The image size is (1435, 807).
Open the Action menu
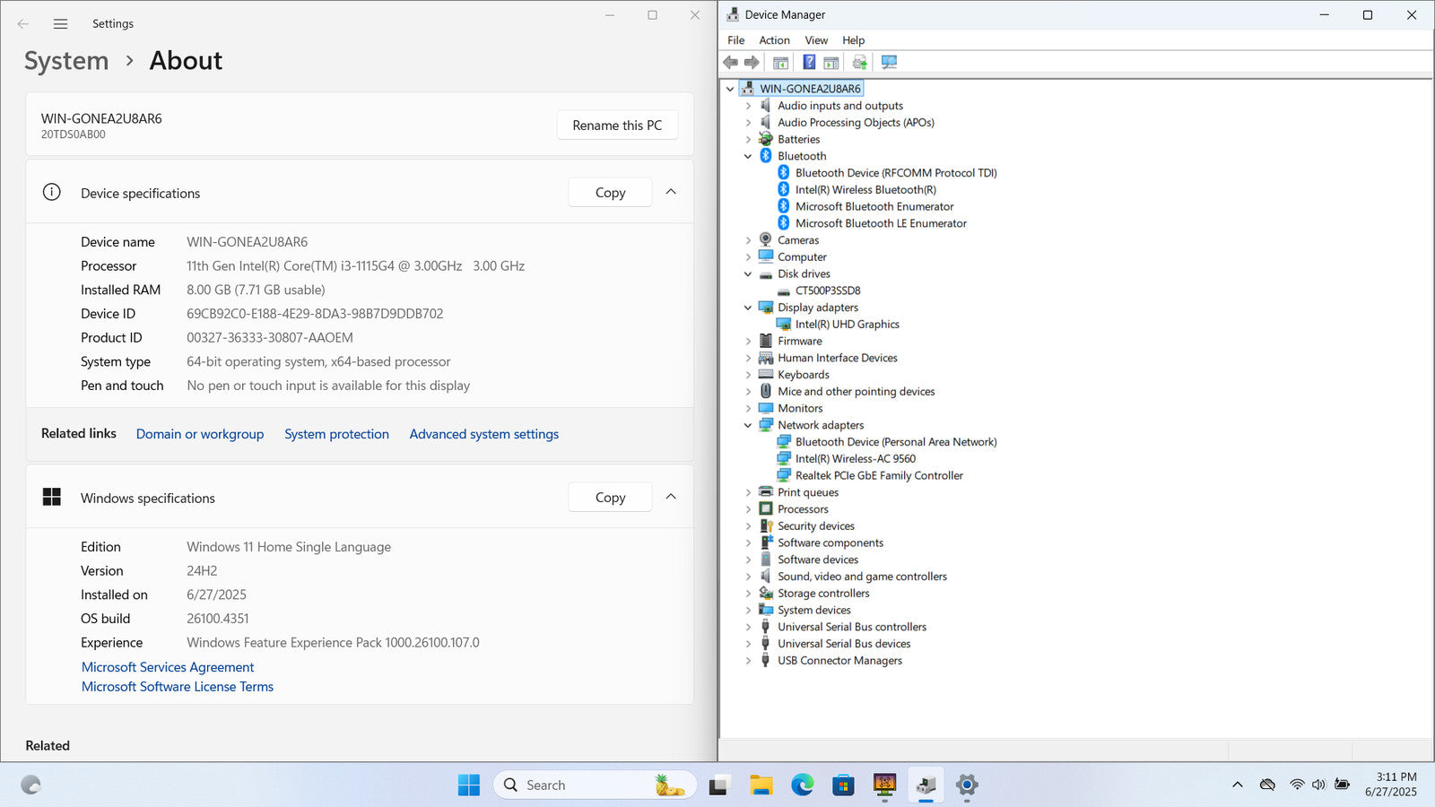coord(774,40)
